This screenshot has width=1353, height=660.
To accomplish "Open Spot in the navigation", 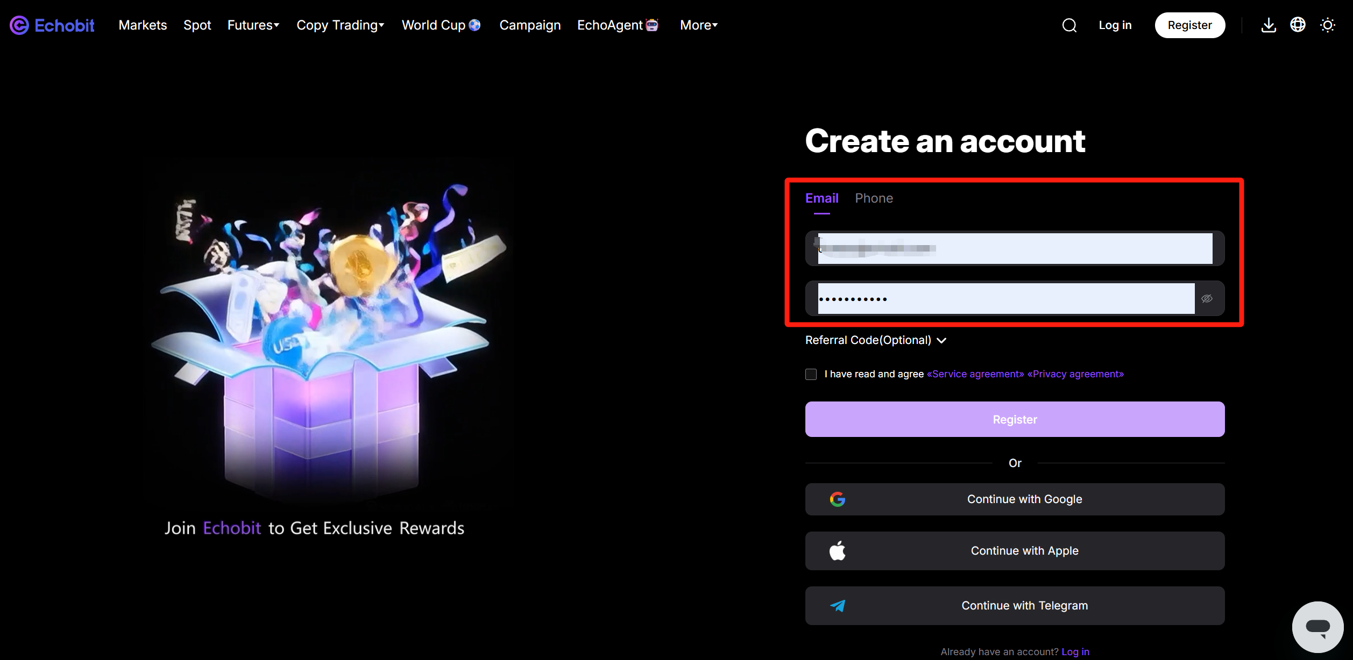I will pyautogui.click(x=197, y=25).
